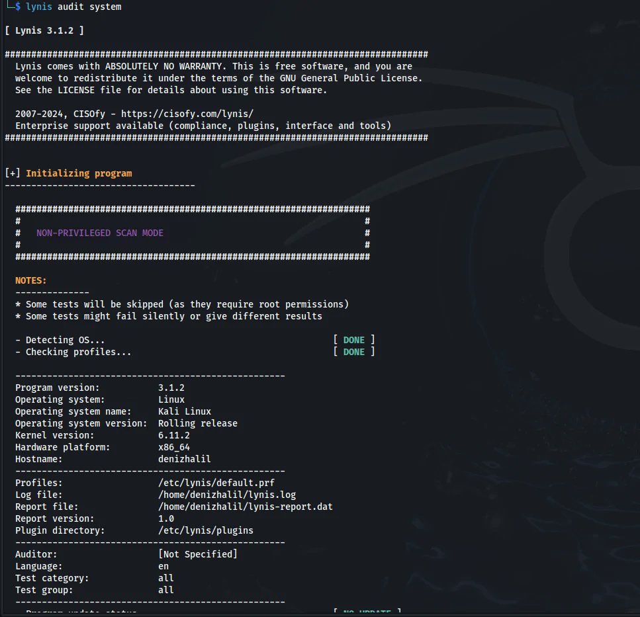Click the '/home/denizhalil/lynis.log' log path
The height and width of the screenshot is (617, 640).
(x=227, y=495)
